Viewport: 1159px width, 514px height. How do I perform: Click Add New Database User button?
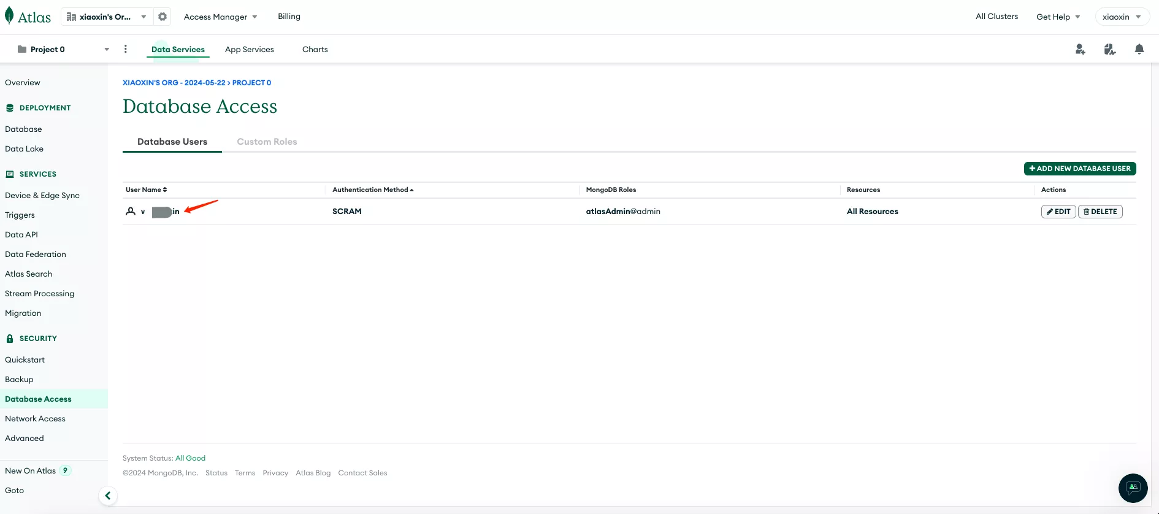(x=1080, y=169)
